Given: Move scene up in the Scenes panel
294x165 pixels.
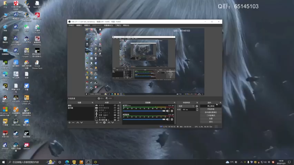Looking at the screenshot, I should [x=78, y=122].
